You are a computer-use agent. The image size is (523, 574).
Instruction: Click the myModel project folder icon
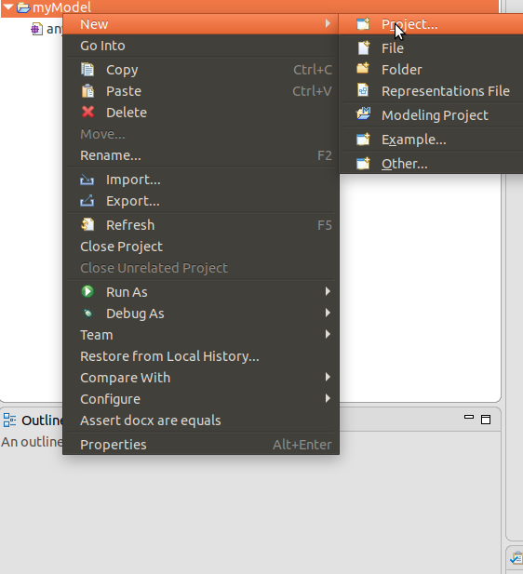pyautogui.click(x=23, y=7)
